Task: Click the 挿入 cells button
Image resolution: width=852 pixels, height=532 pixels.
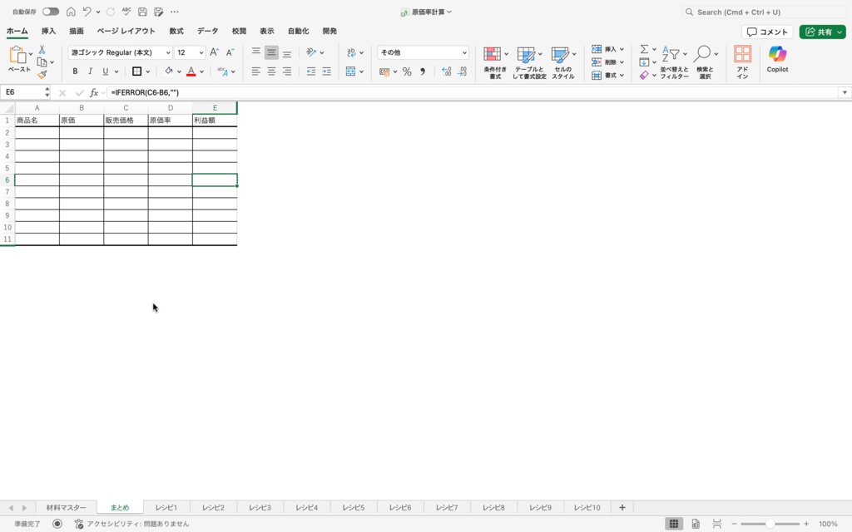Action: coord(607,49)
